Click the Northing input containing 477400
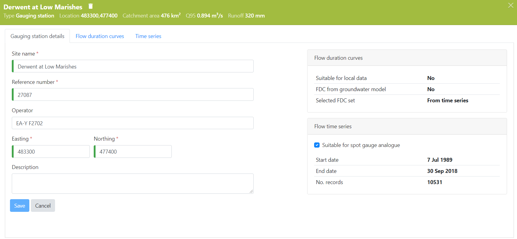This screenshot has width=517, height=239. (133, 151)
